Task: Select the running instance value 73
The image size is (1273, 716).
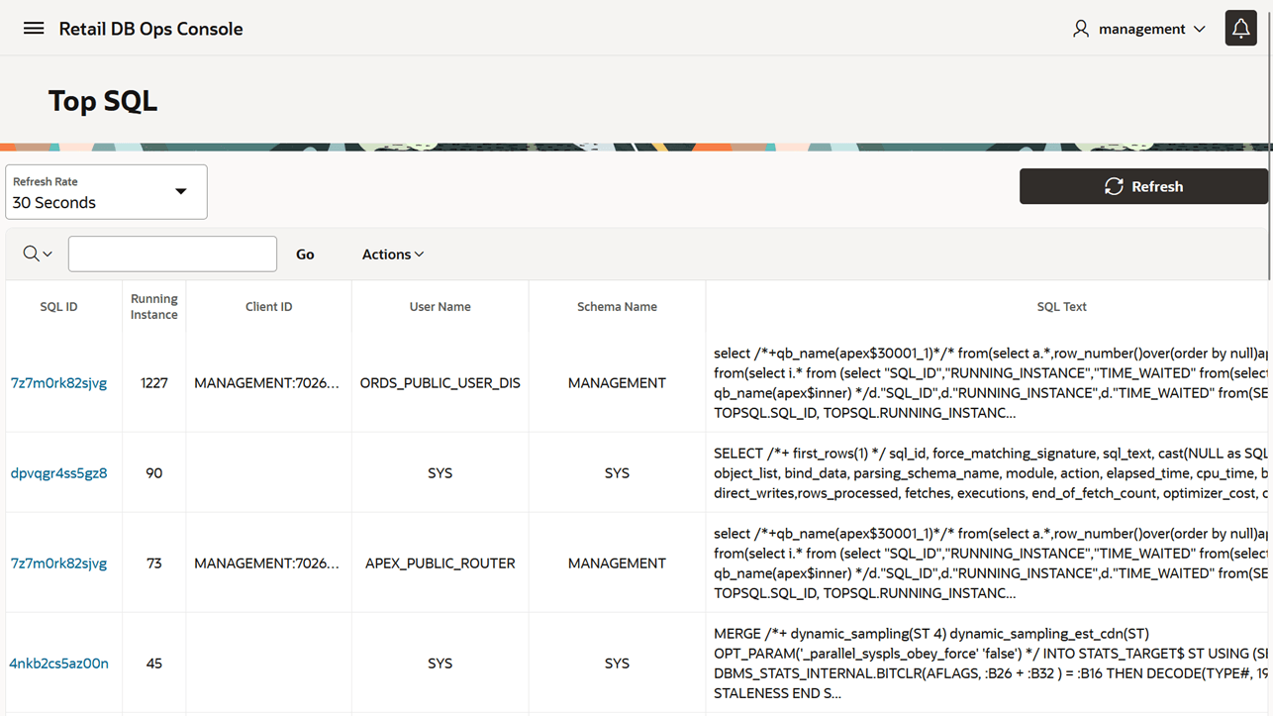Action: coord(154,563)
